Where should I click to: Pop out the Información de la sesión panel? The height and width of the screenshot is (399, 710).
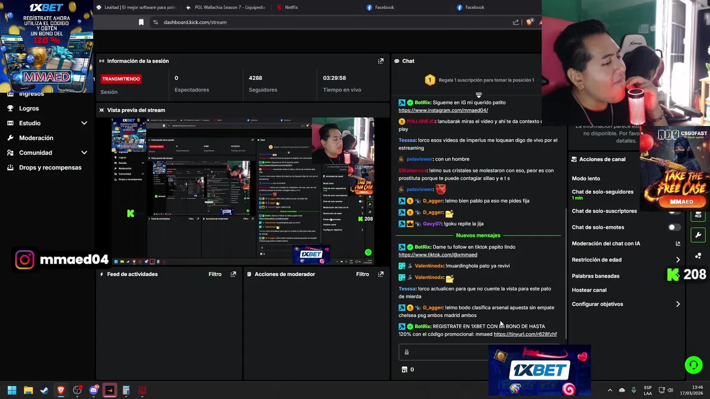(x=381, y=61)
